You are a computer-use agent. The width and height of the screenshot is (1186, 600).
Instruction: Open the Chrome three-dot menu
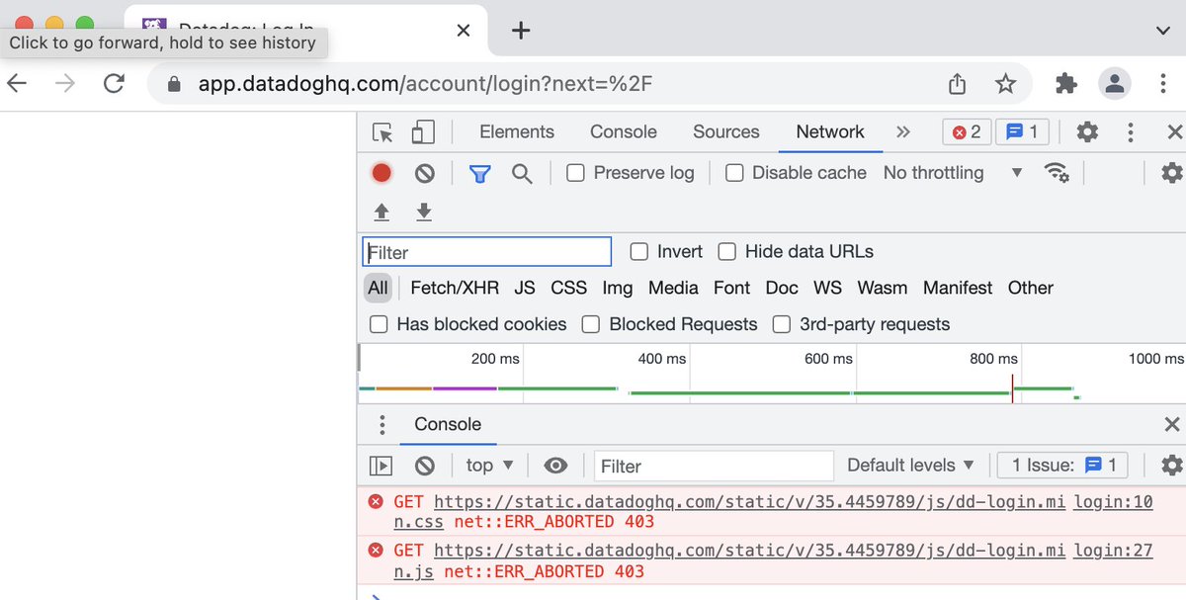[x=1163, y=84]
